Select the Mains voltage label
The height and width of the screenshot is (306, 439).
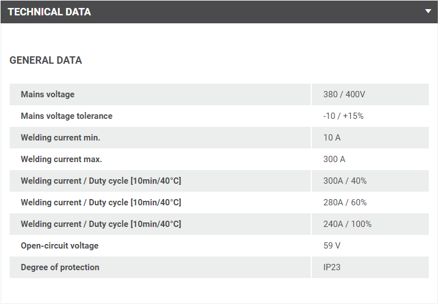click(48, 94)
